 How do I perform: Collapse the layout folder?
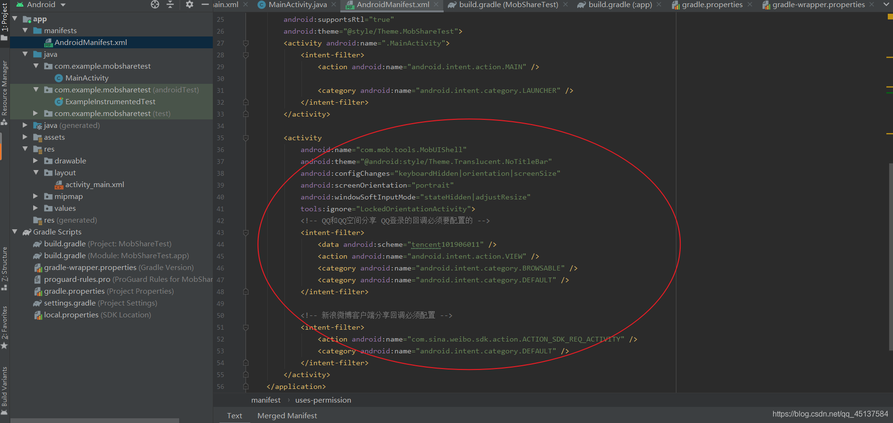pos(36,172)
